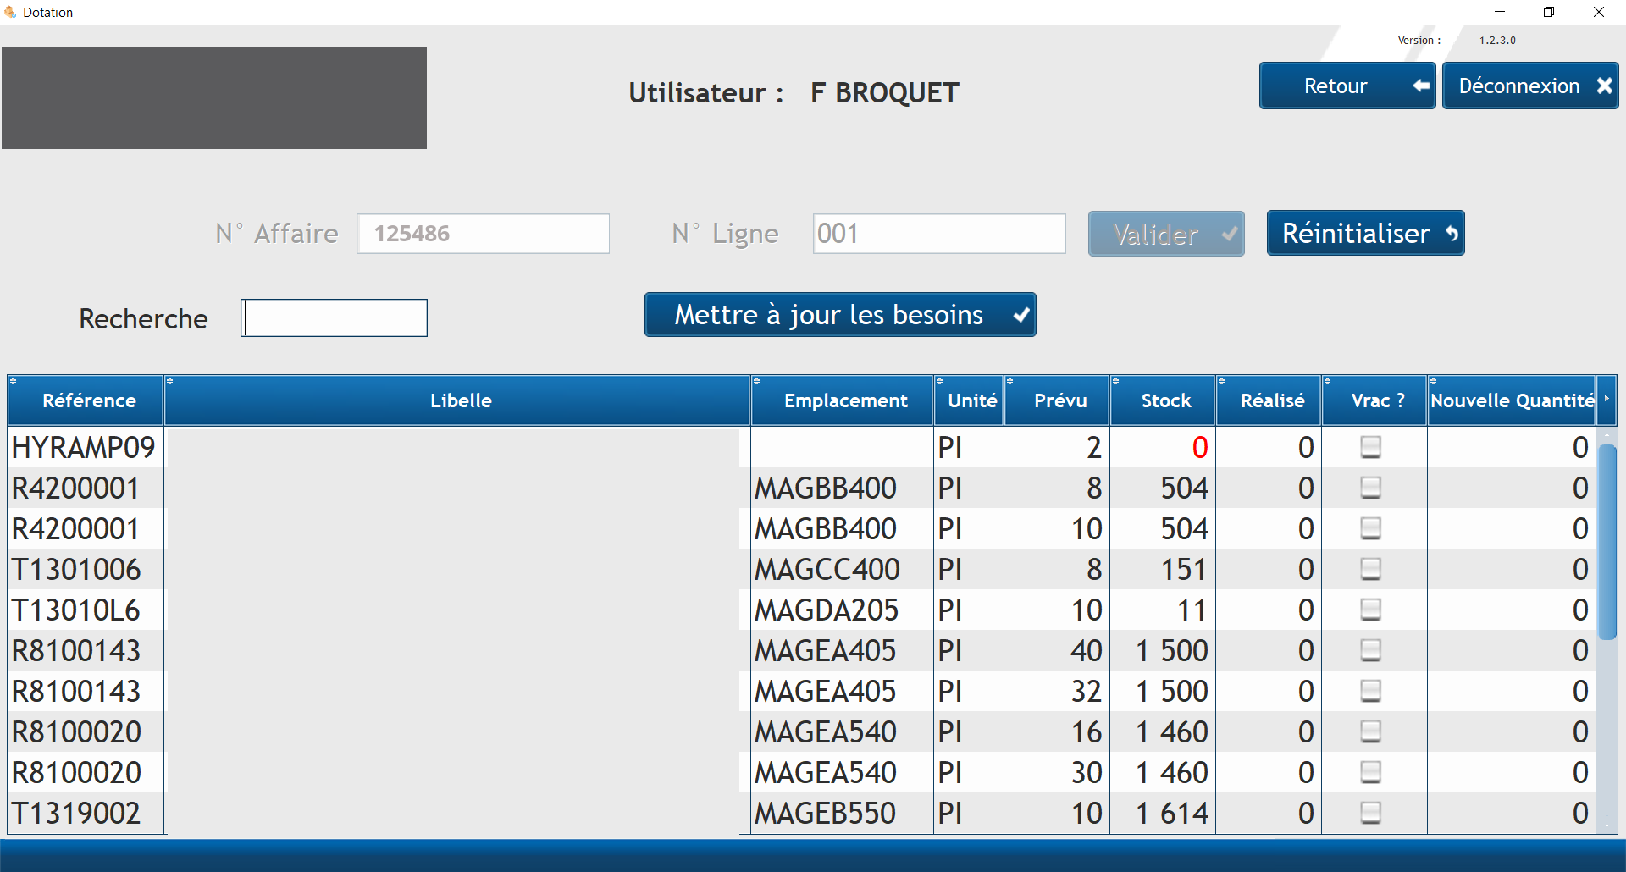Check Vrac on R4200001 row with Prévu 8

point(1371,488)
